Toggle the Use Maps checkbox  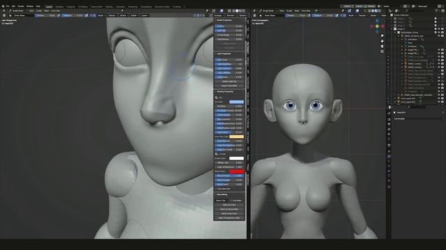point(231,201)
